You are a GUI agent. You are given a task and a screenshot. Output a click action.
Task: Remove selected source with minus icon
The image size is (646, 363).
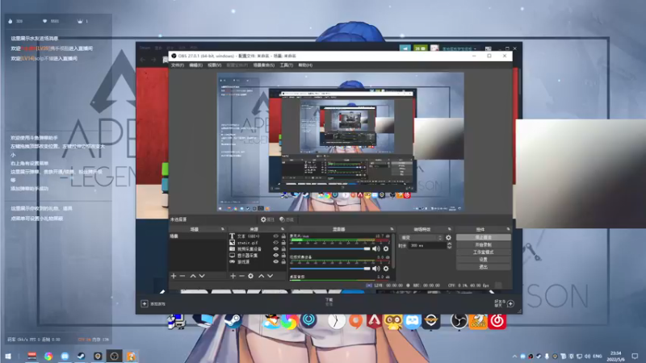pyautogui.click(x=241, y=276)
